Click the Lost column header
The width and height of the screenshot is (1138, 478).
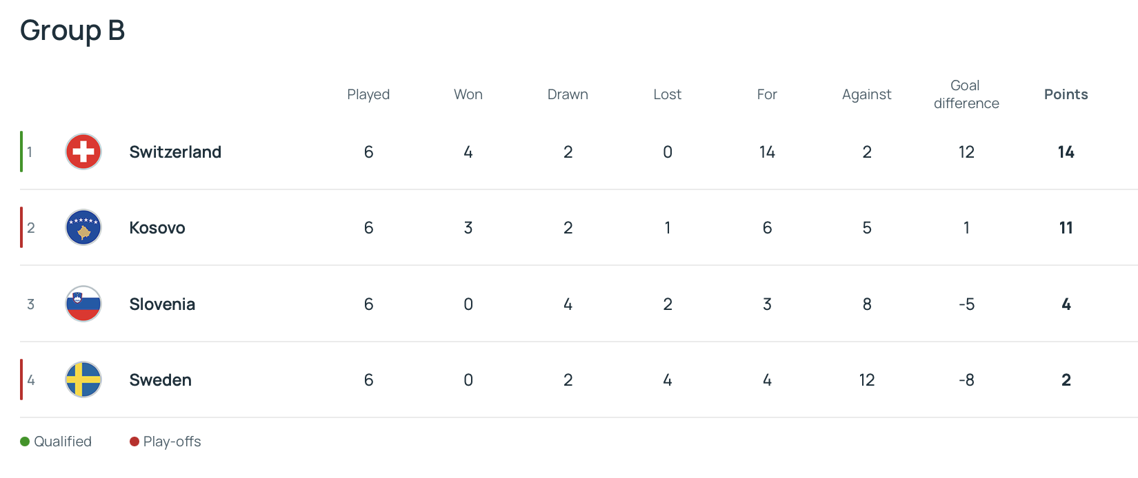tap(667, 94)
